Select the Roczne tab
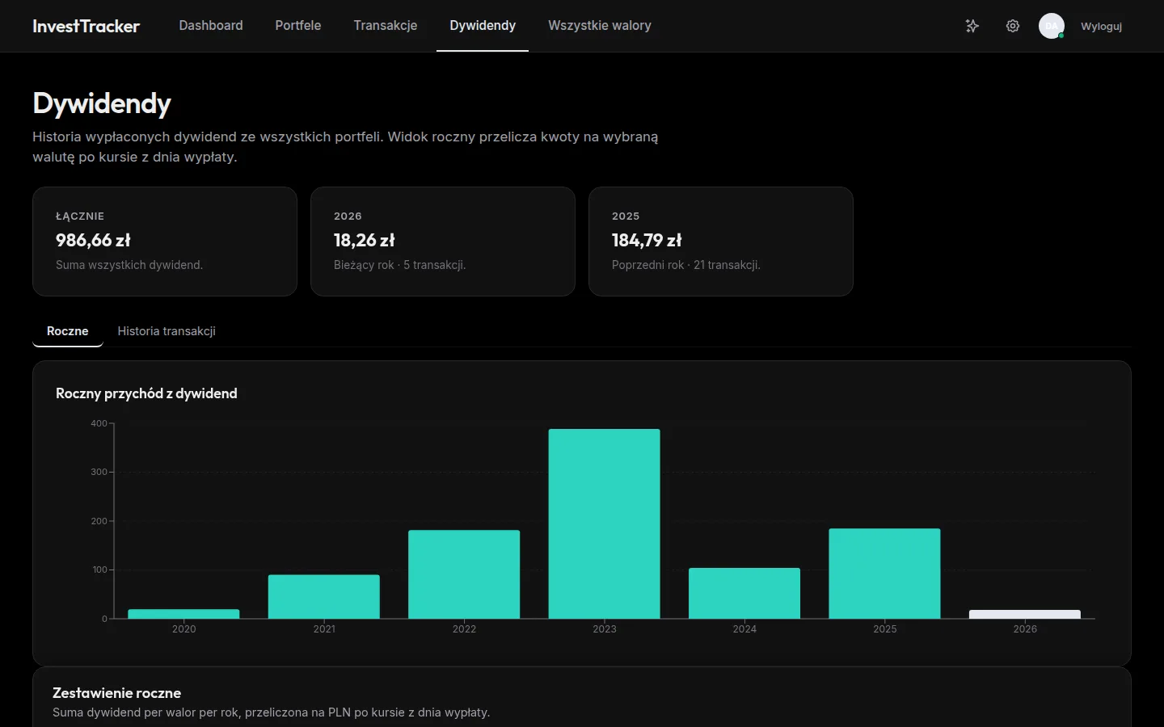Screen dimensions: 1164x727 point(68,331)
